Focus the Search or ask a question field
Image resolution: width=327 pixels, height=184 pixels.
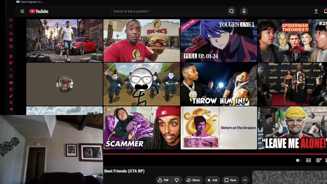pos(169,11)
